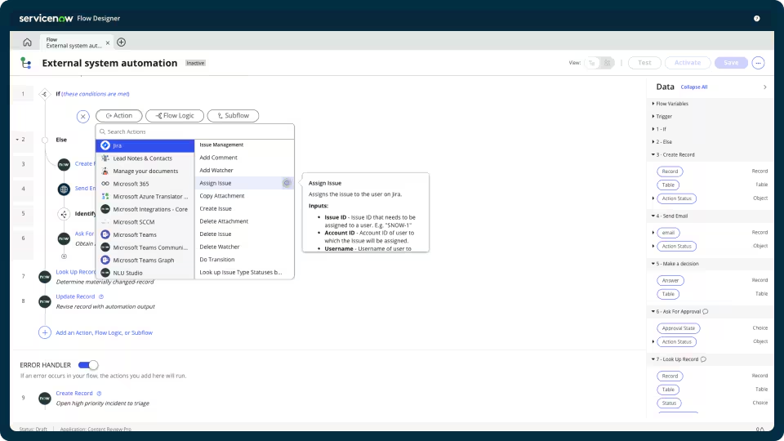This screenshot has width=784, height=441.
Task: Click the Save button
Action: 731,63
